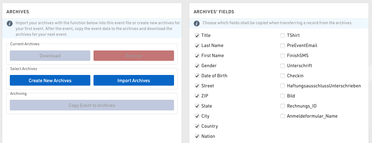Image resolution: width=372 pixels, height=143 pixels.
Task: Click Copy Event to Archives button
Action: (92, 105)
